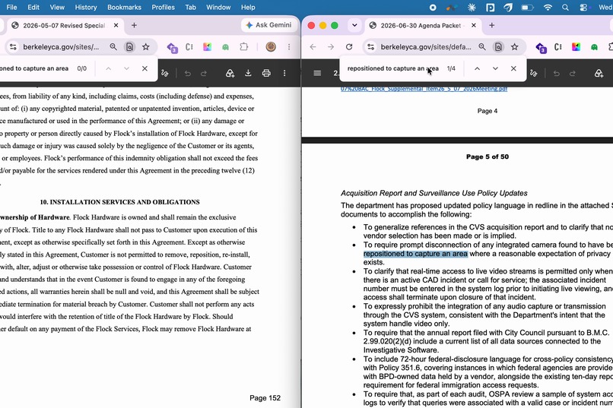
Task: Toggle the PDF sidebar hamburger menu in right window
Action: click(317, 73)
